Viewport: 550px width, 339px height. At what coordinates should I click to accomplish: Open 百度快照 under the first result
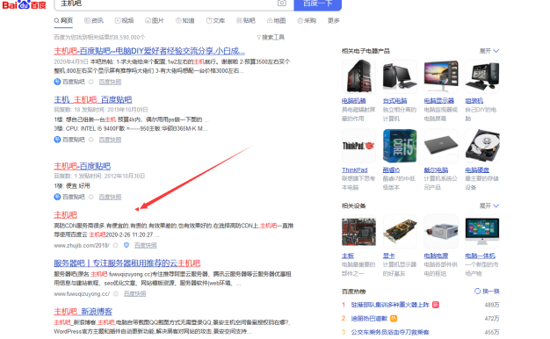110,82
